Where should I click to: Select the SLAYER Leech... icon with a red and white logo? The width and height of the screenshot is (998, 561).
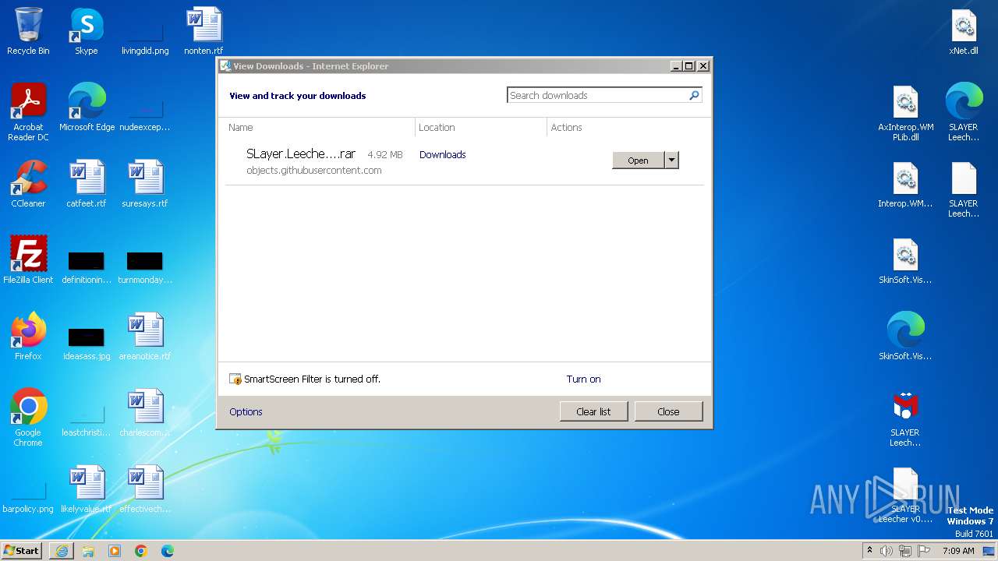coord(905,418)
